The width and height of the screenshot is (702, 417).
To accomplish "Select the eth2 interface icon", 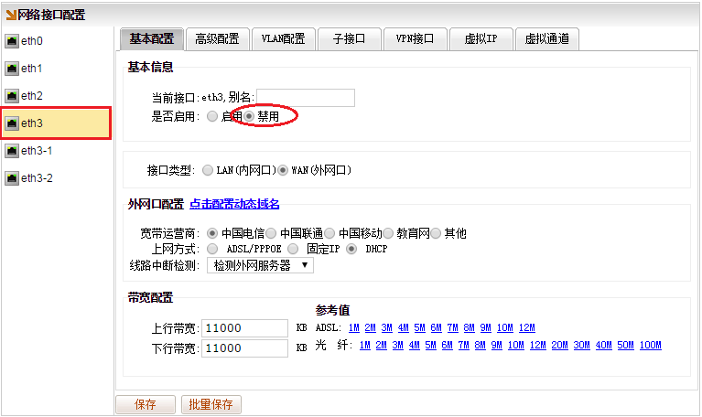I will pyautogui.click(x=12, y=96).
